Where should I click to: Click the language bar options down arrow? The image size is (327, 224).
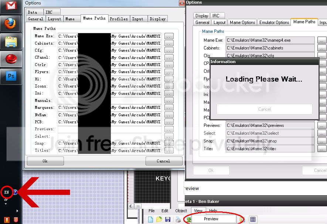[6, 204]
